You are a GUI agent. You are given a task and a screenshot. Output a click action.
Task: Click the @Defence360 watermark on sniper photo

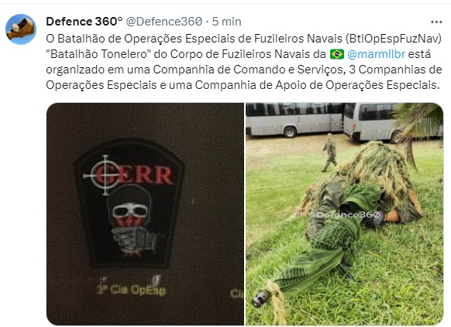click(x=345, y=215)
